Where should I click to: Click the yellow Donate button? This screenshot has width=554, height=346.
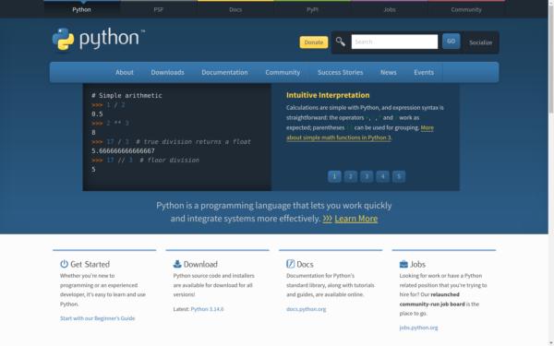[x=314, y=42]
